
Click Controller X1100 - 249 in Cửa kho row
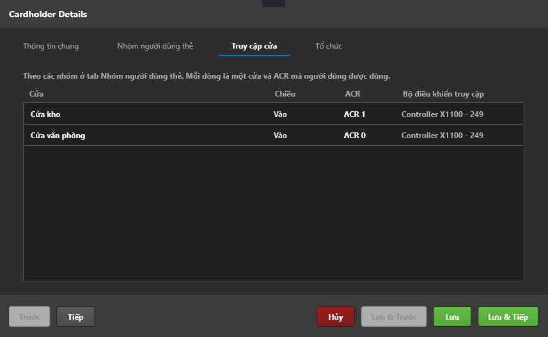(442, 114)
